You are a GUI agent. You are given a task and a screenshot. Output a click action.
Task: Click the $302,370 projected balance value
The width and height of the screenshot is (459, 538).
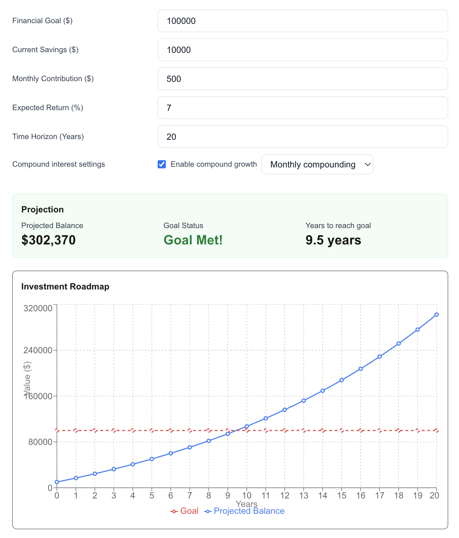(49, 240)
